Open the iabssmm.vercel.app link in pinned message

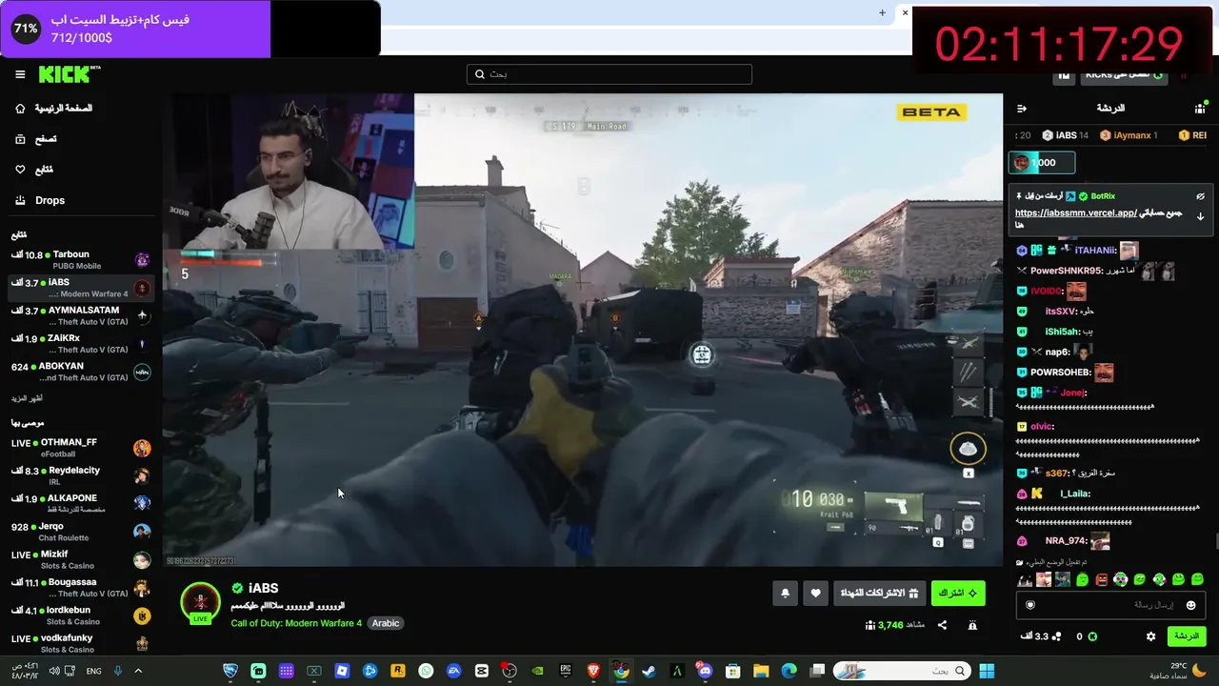pos(1076,213)
